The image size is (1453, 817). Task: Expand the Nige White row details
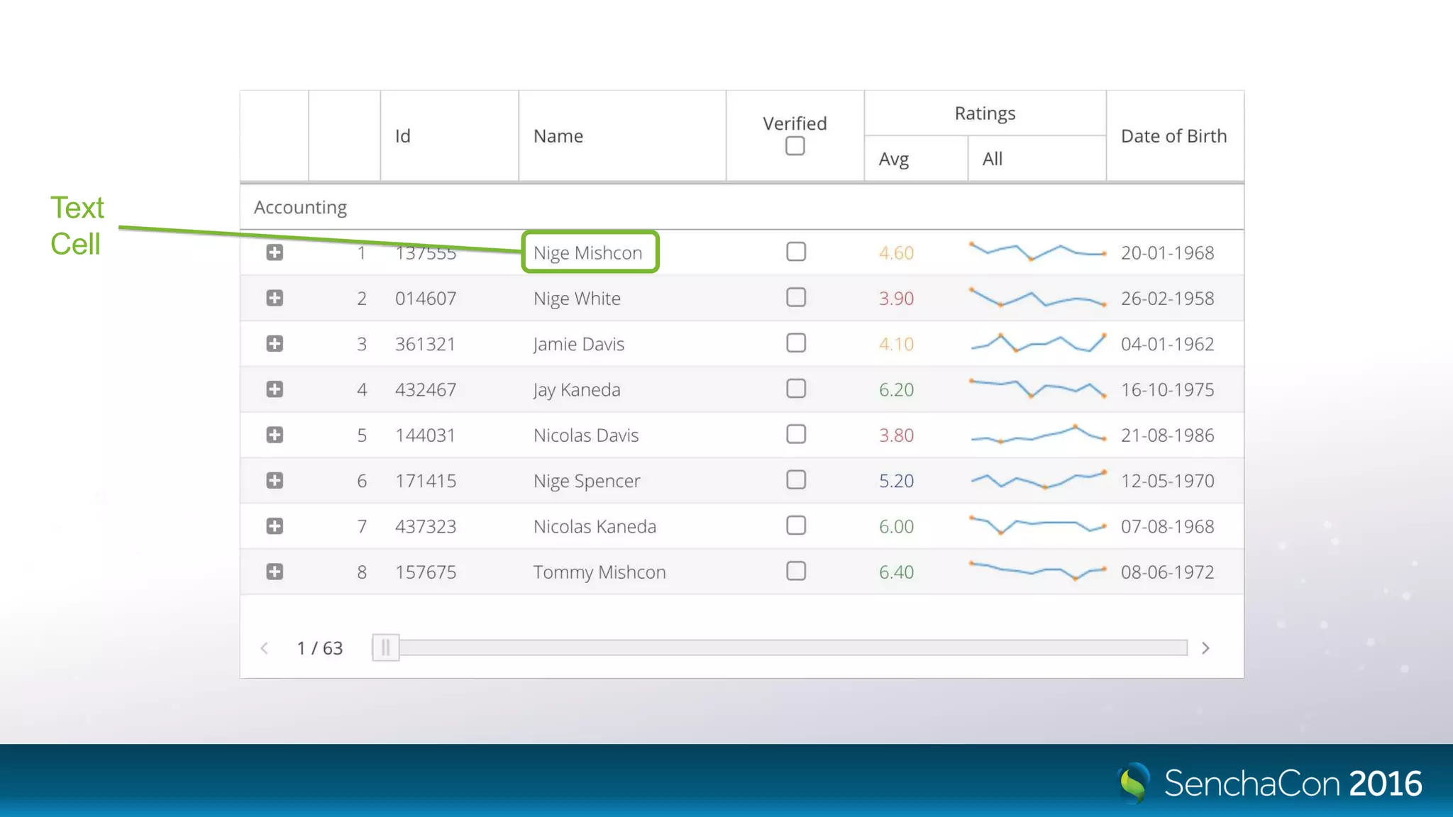(x=275, y=298)
